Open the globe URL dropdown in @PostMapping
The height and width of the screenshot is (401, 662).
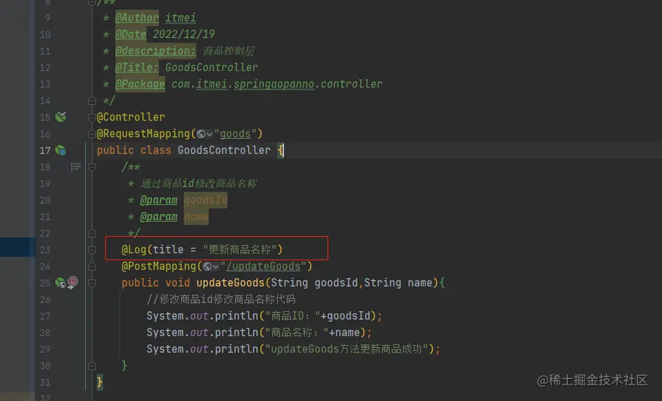point(211,266)
